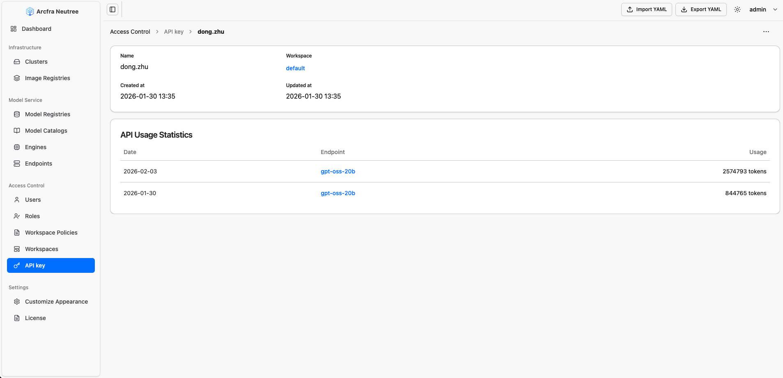Click the Roles person icon
783x378 pixels.
point(17,216)
